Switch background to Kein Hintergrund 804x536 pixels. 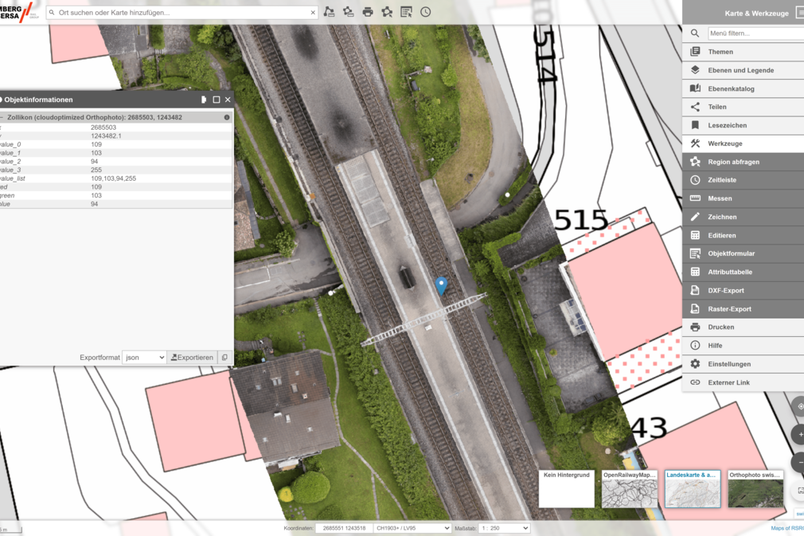(x=566, y=488)
